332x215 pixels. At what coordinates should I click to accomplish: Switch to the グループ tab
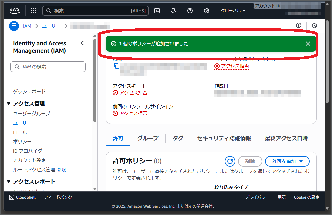(x=148, y=138)
